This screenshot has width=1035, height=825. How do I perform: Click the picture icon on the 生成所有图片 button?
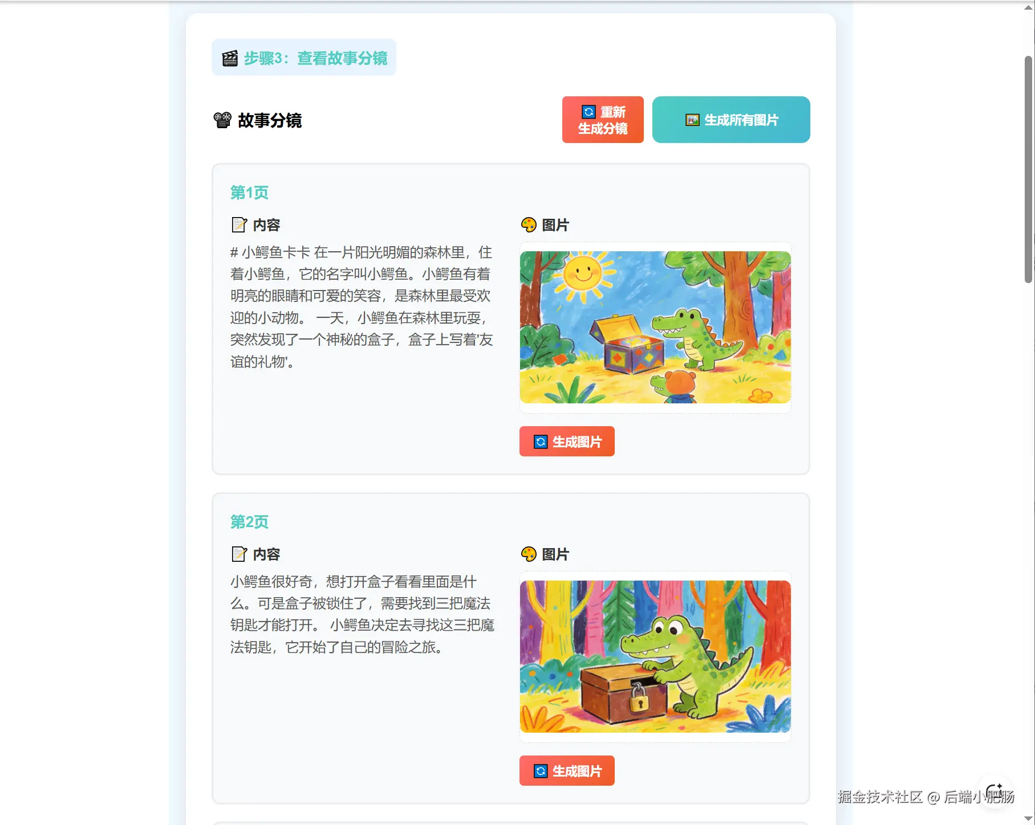click(x=692, y=120)
